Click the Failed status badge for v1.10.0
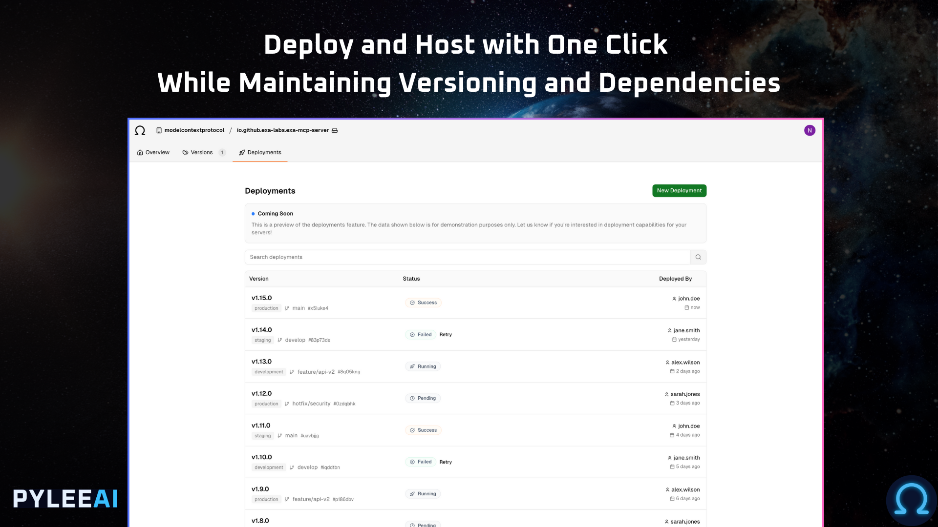The width and height of the screenshot is (938, 527). coord(421,462)
